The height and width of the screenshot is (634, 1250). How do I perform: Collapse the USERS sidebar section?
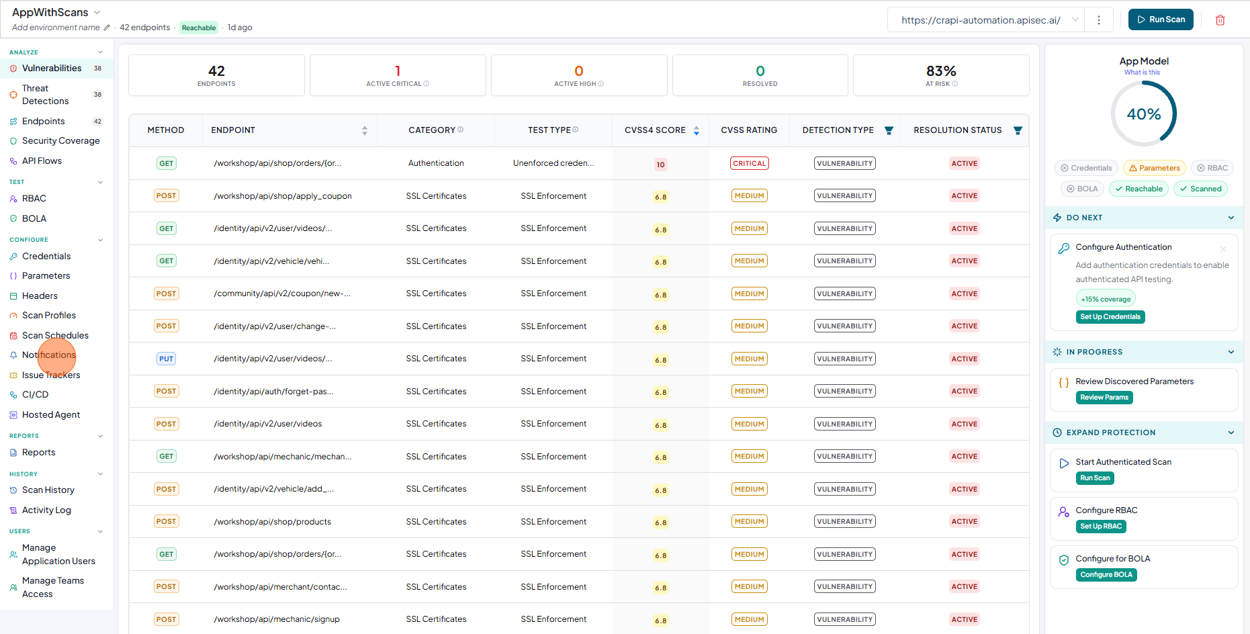(x=100, y=531)
